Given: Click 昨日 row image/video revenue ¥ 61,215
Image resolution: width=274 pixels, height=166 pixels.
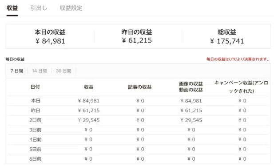Looking at the screenshot, I should (x=191, y=111).
